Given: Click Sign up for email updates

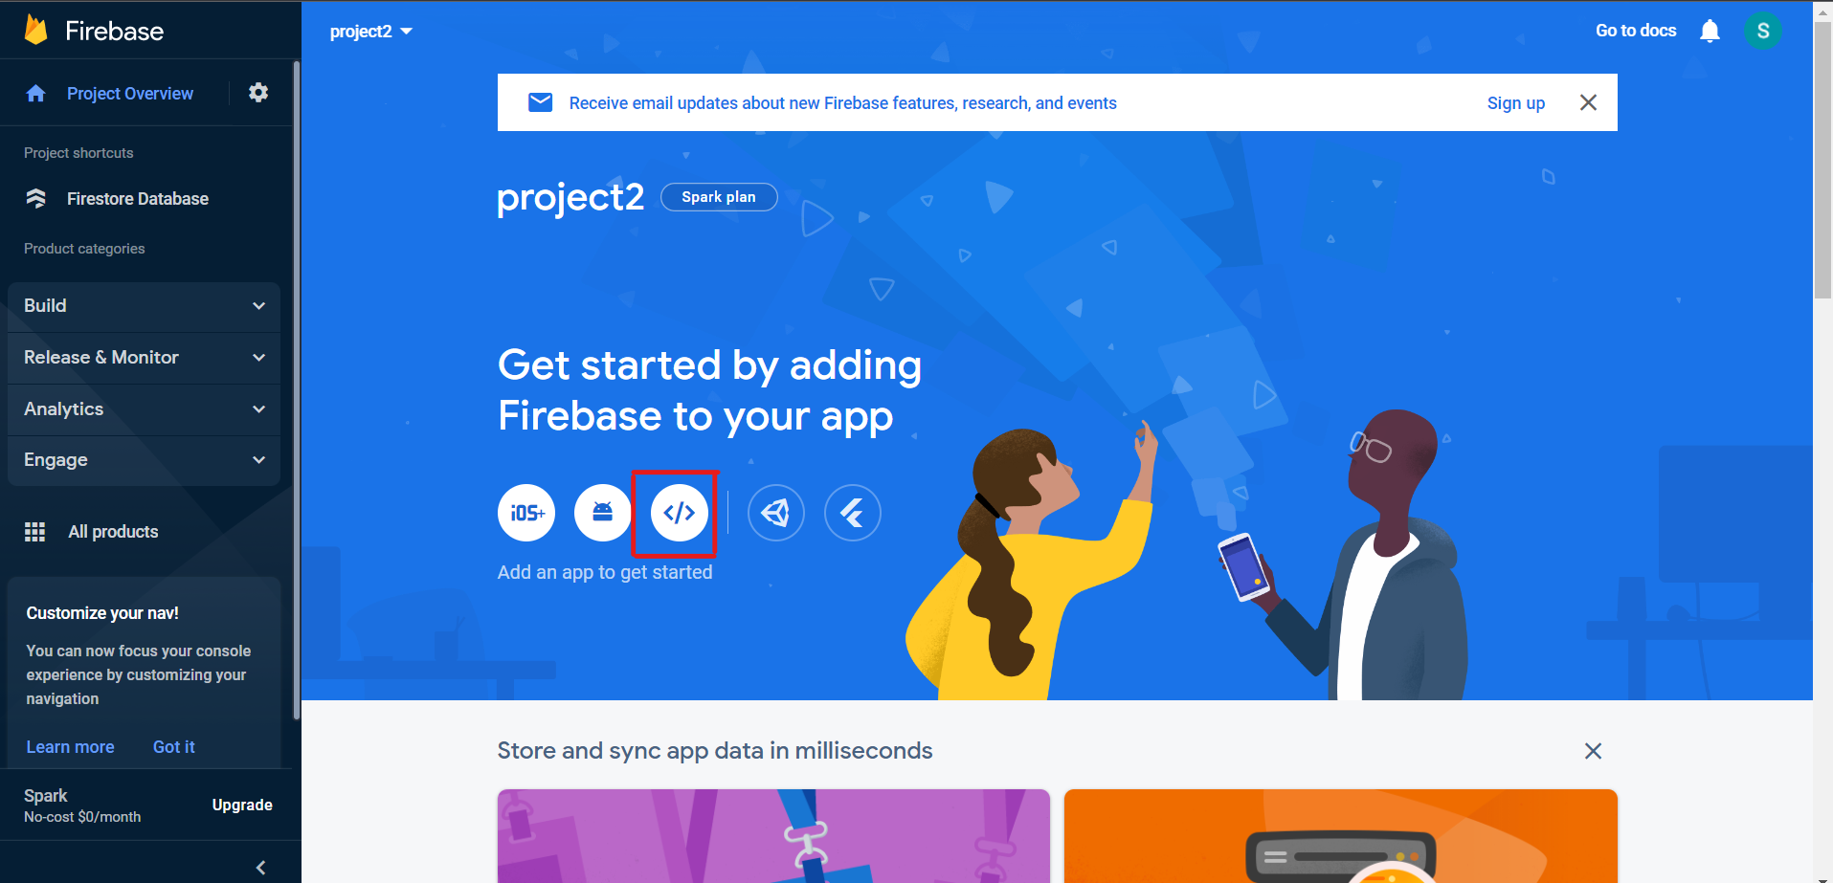Looking at the screenshot, I should (x=1516, y=103).
